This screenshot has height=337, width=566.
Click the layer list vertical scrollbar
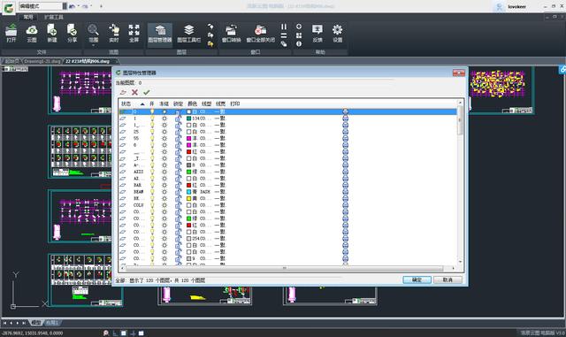(x=460, y=182)
